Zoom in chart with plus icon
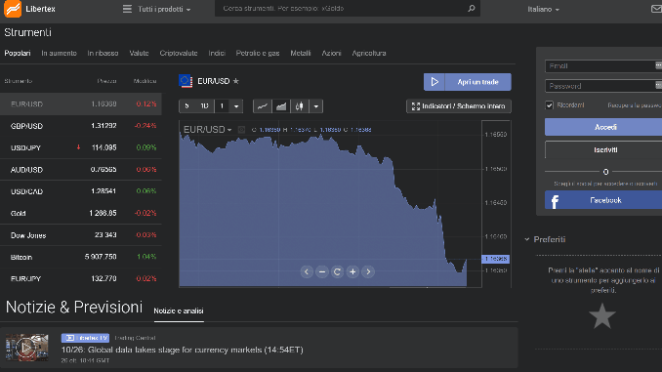Viewport: 662px width, 372px height. coord(352,272)
